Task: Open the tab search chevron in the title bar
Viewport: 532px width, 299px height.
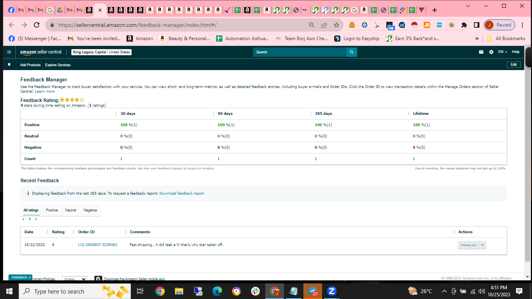Action: tap(468, 6)
